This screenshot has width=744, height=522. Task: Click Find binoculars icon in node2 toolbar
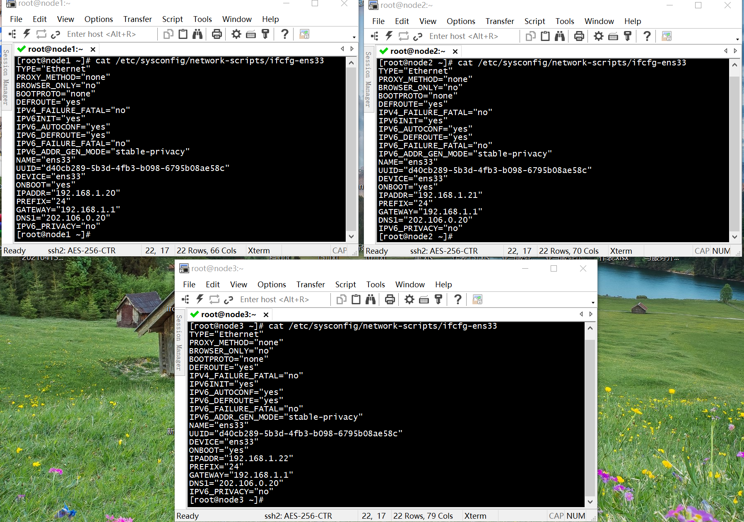[x=560, y=36]
